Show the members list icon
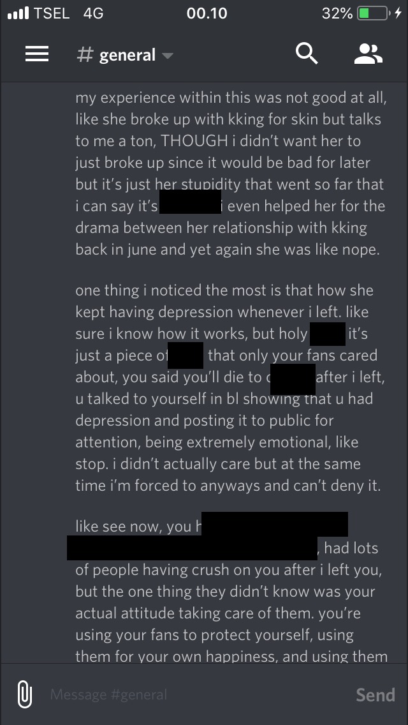 (368, 54)
